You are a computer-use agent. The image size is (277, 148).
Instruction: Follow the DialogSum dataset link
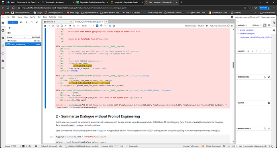click(102, 130)
